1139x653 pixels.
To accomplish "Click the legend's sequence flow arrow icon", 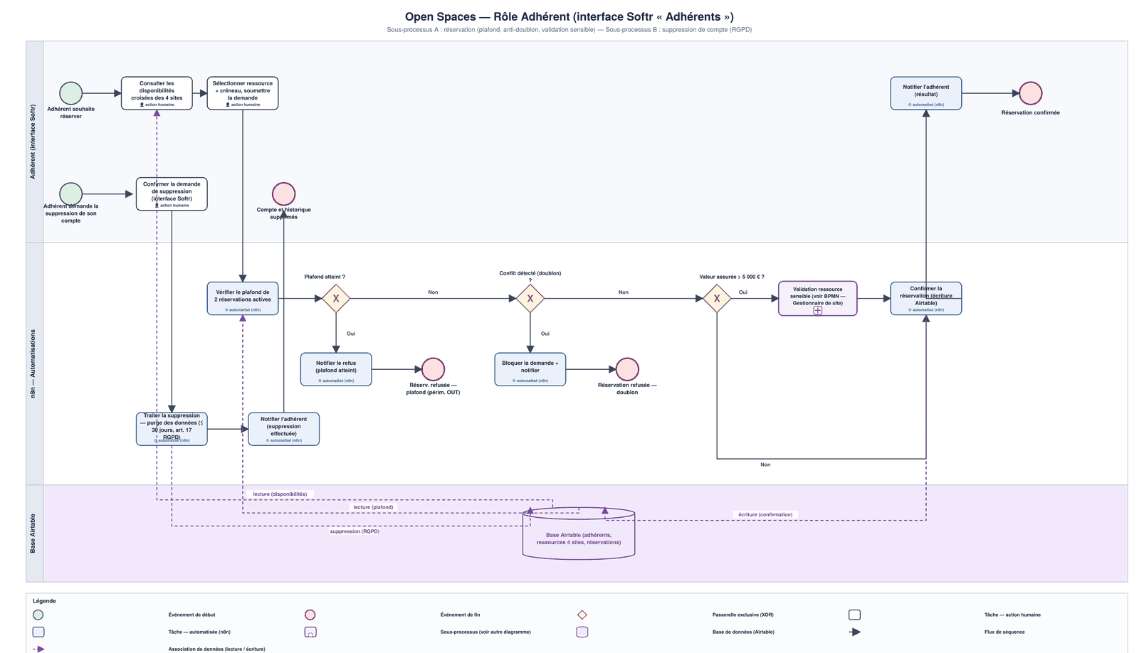I will (x=855, y=632).
